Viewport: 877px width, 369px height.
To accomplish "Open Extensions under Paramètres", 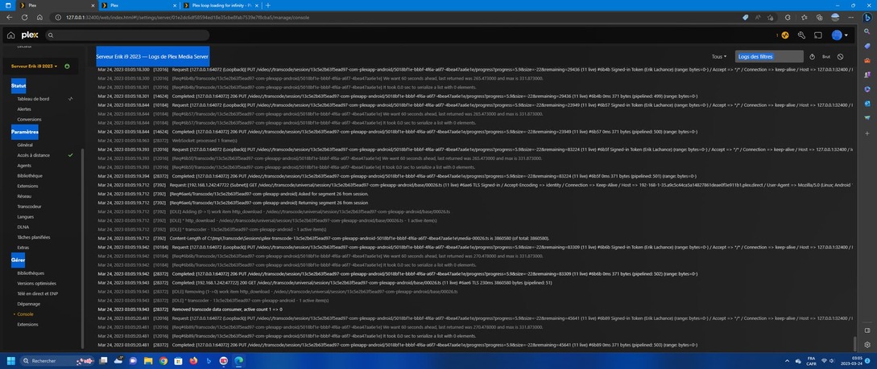I will [28, 186].
